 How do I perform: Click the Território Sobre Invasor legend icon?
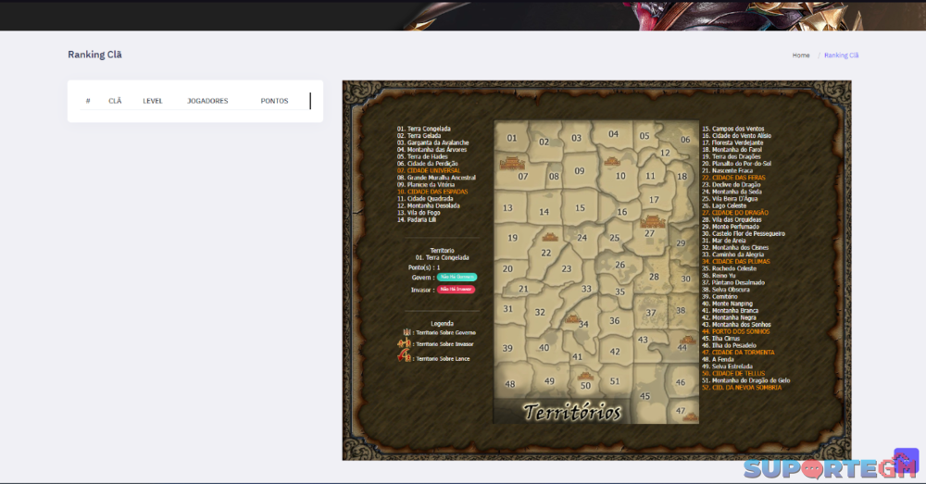pyautogui.click(x=405, y=344)
